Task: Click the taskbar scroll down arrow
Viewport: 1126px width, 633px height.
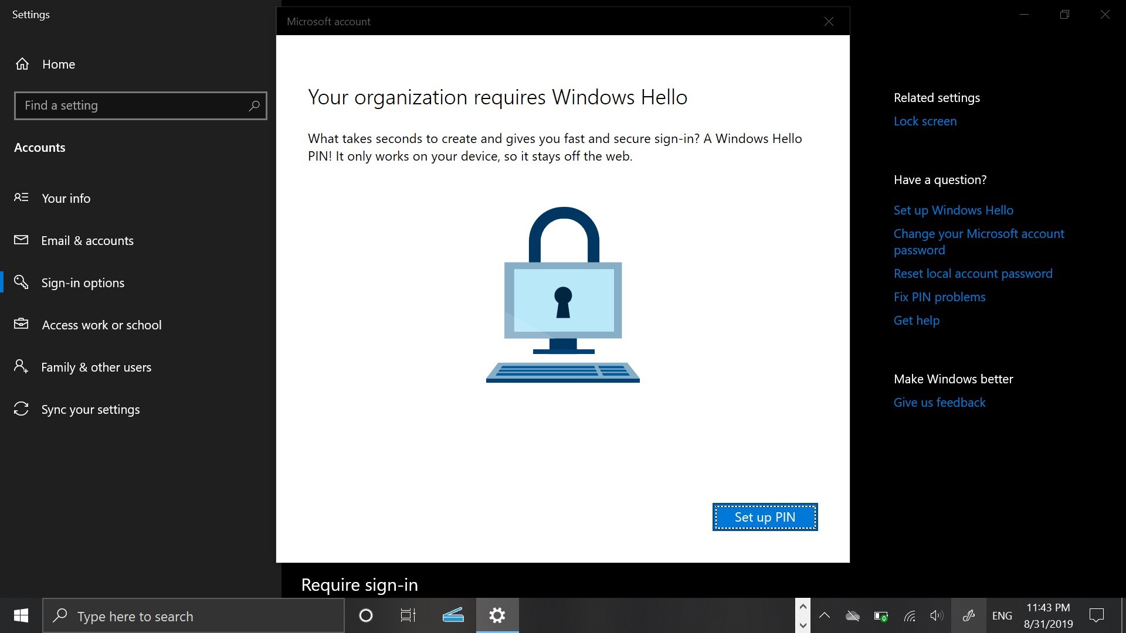Action: click(x=803, y=625)
